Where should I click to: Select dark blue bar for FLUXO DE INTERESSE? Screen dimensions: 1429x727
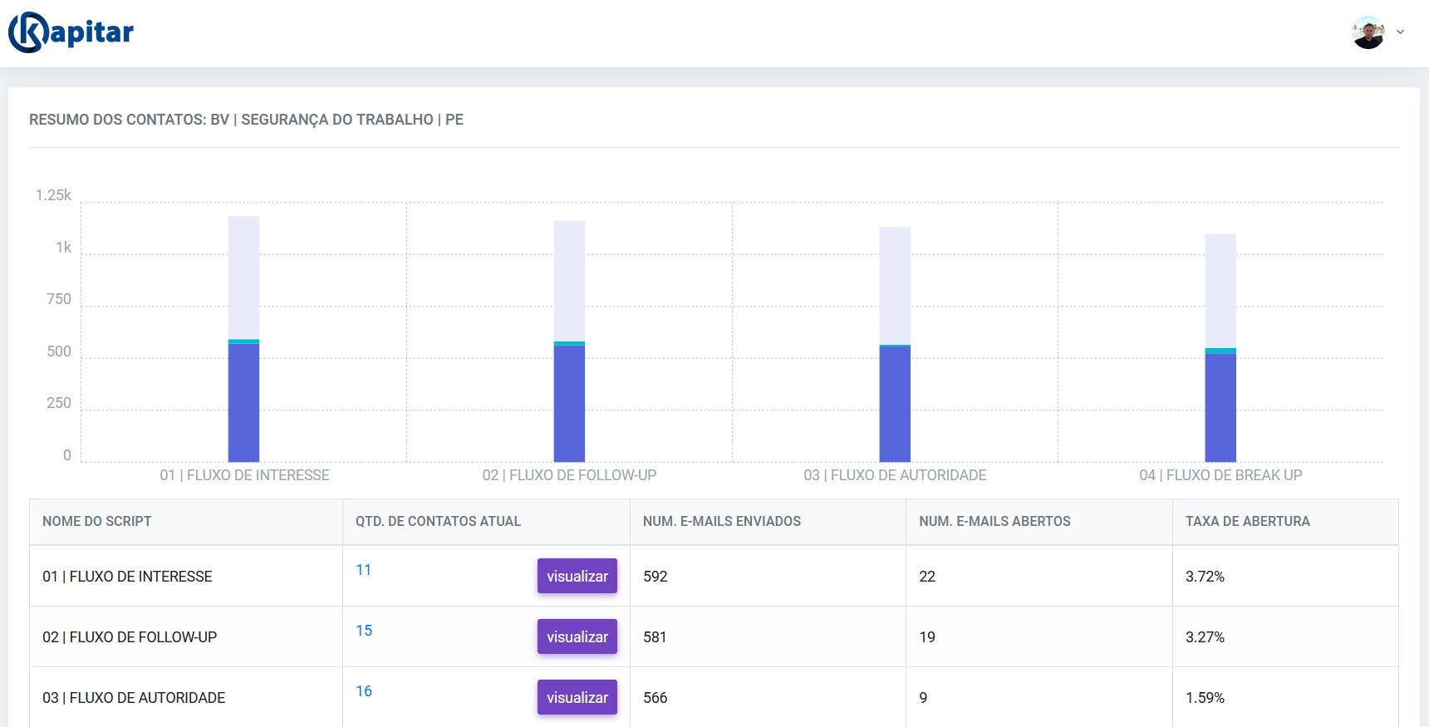pyautogui.click(x=243, y=403)
